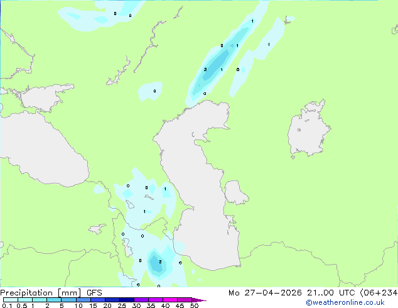Select the 20 to 25 mm legend swatch
398x308 pixels.
point(112,300)
